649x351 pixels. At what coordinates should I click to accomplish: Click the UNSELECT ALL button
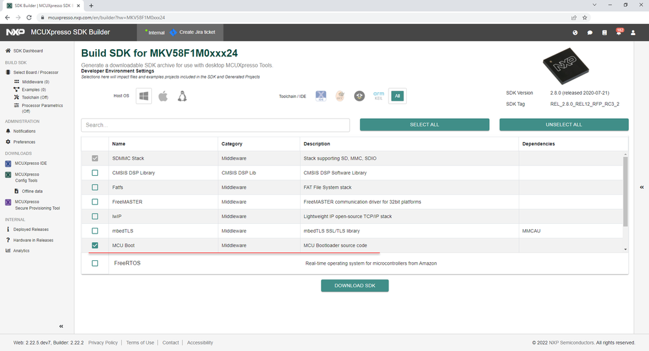click(564, 125)
